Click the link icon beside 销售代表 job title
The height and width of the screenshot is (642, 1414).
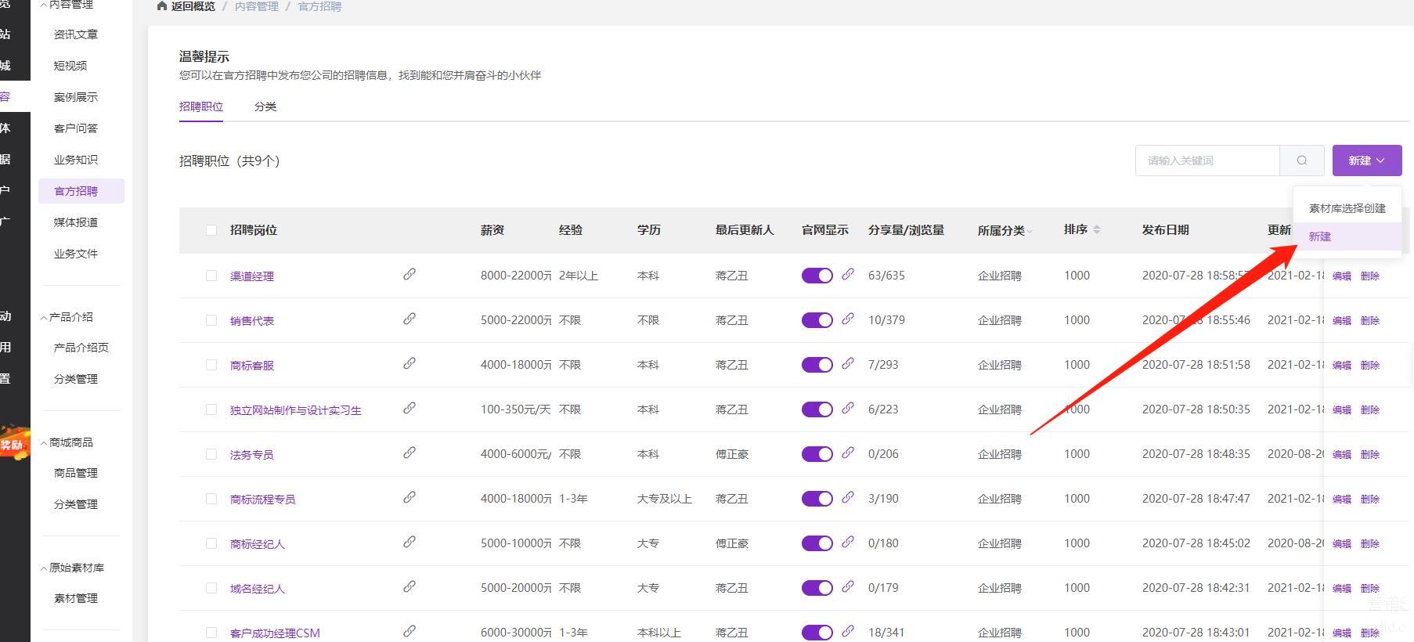click(x=409, y=319)
